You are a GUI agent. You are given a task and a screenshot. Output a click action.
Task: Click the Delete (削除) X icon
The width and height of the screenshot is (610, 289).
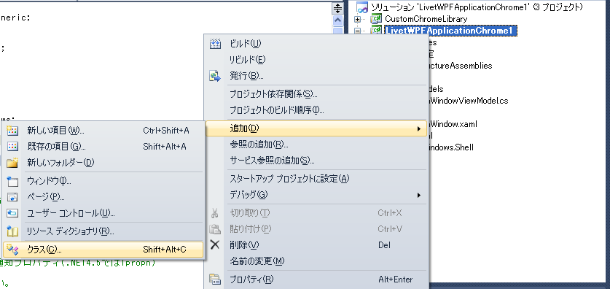click(x=215, y=244)
